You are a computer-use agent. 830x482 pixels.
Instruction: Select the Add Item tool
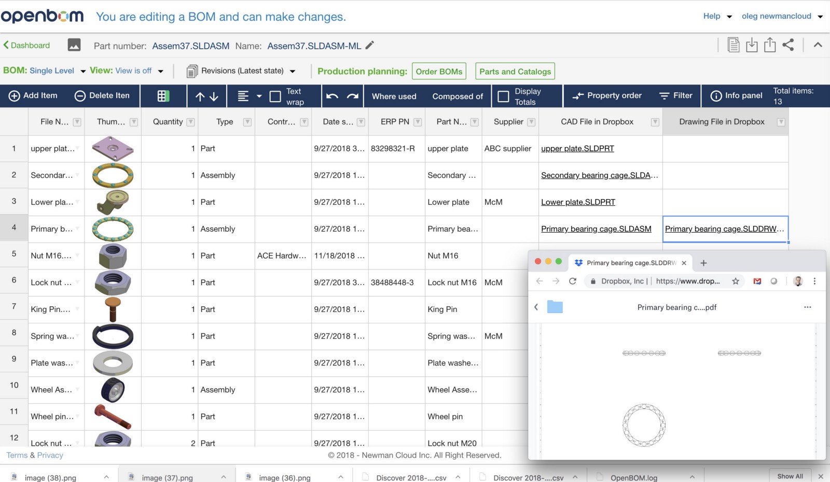click(x=33, y=95)
